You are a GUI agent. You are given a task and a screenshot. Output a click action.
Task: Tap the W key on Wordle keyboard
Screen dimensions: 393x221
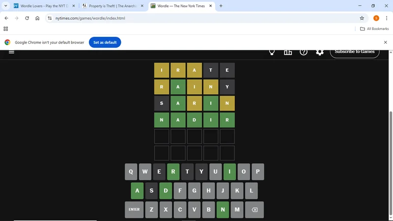tap(145, 171)
